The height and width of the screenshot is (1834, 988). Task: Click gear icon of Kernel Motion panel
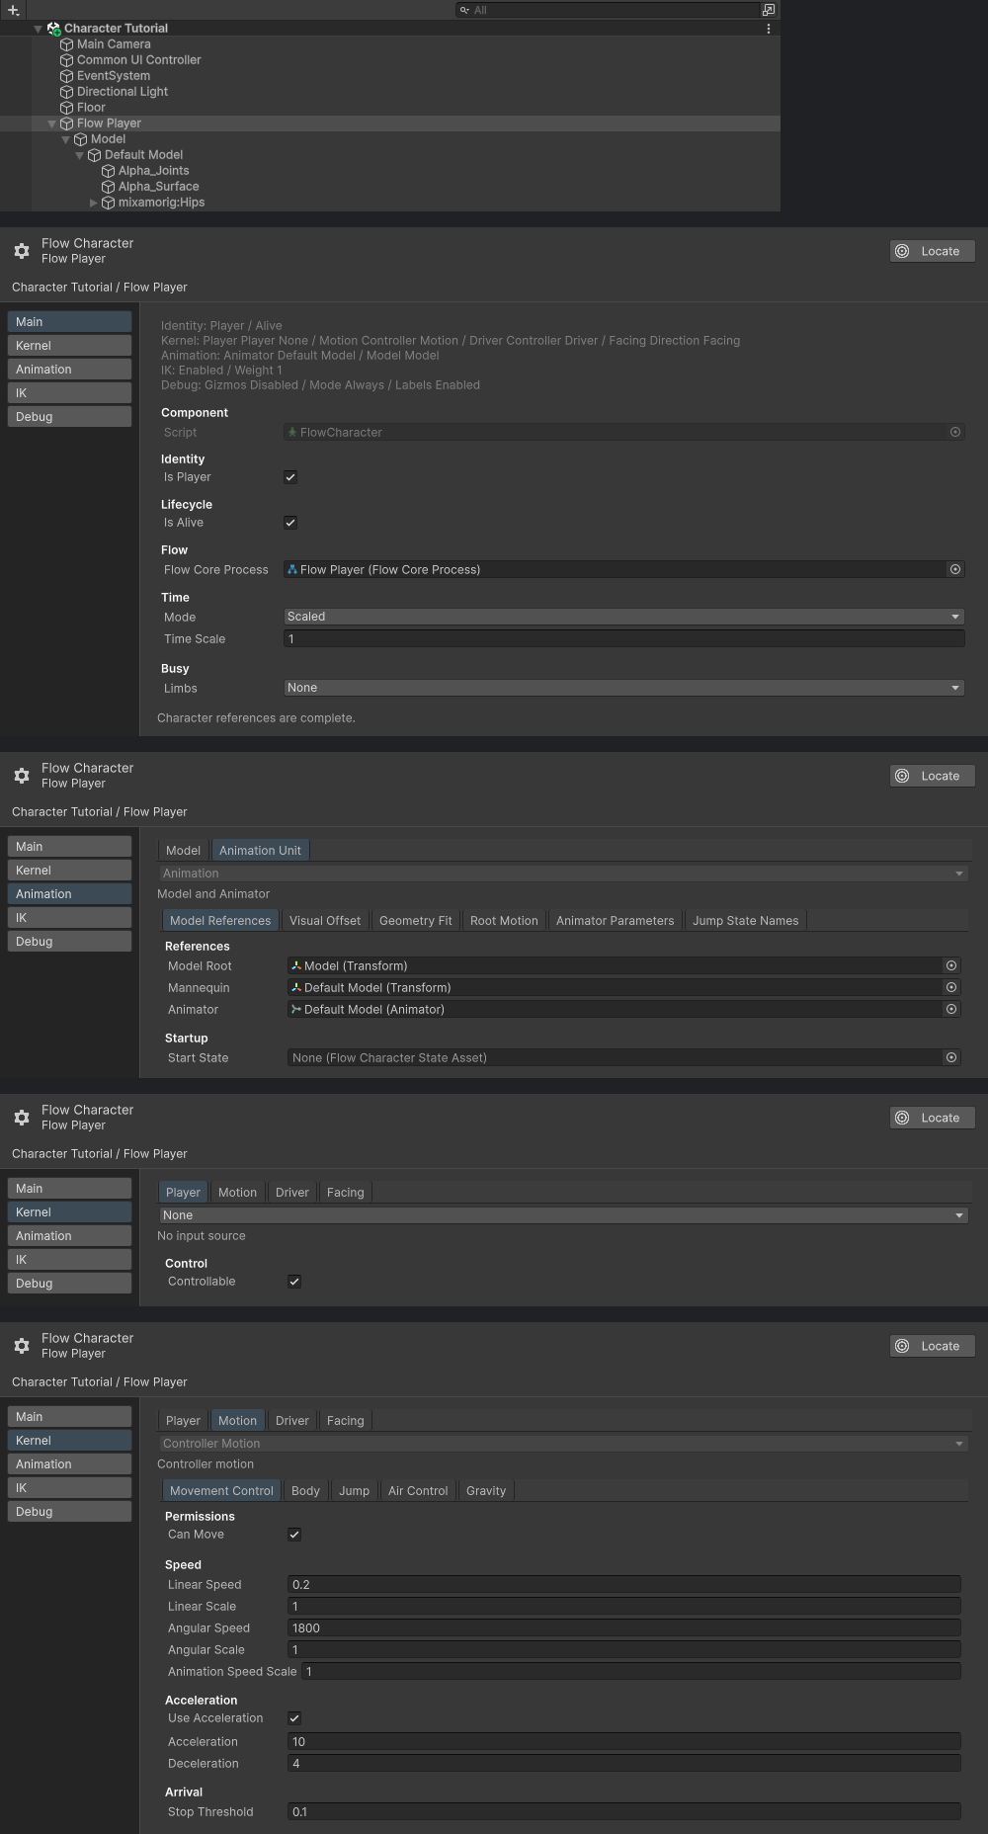(22, 1346)
